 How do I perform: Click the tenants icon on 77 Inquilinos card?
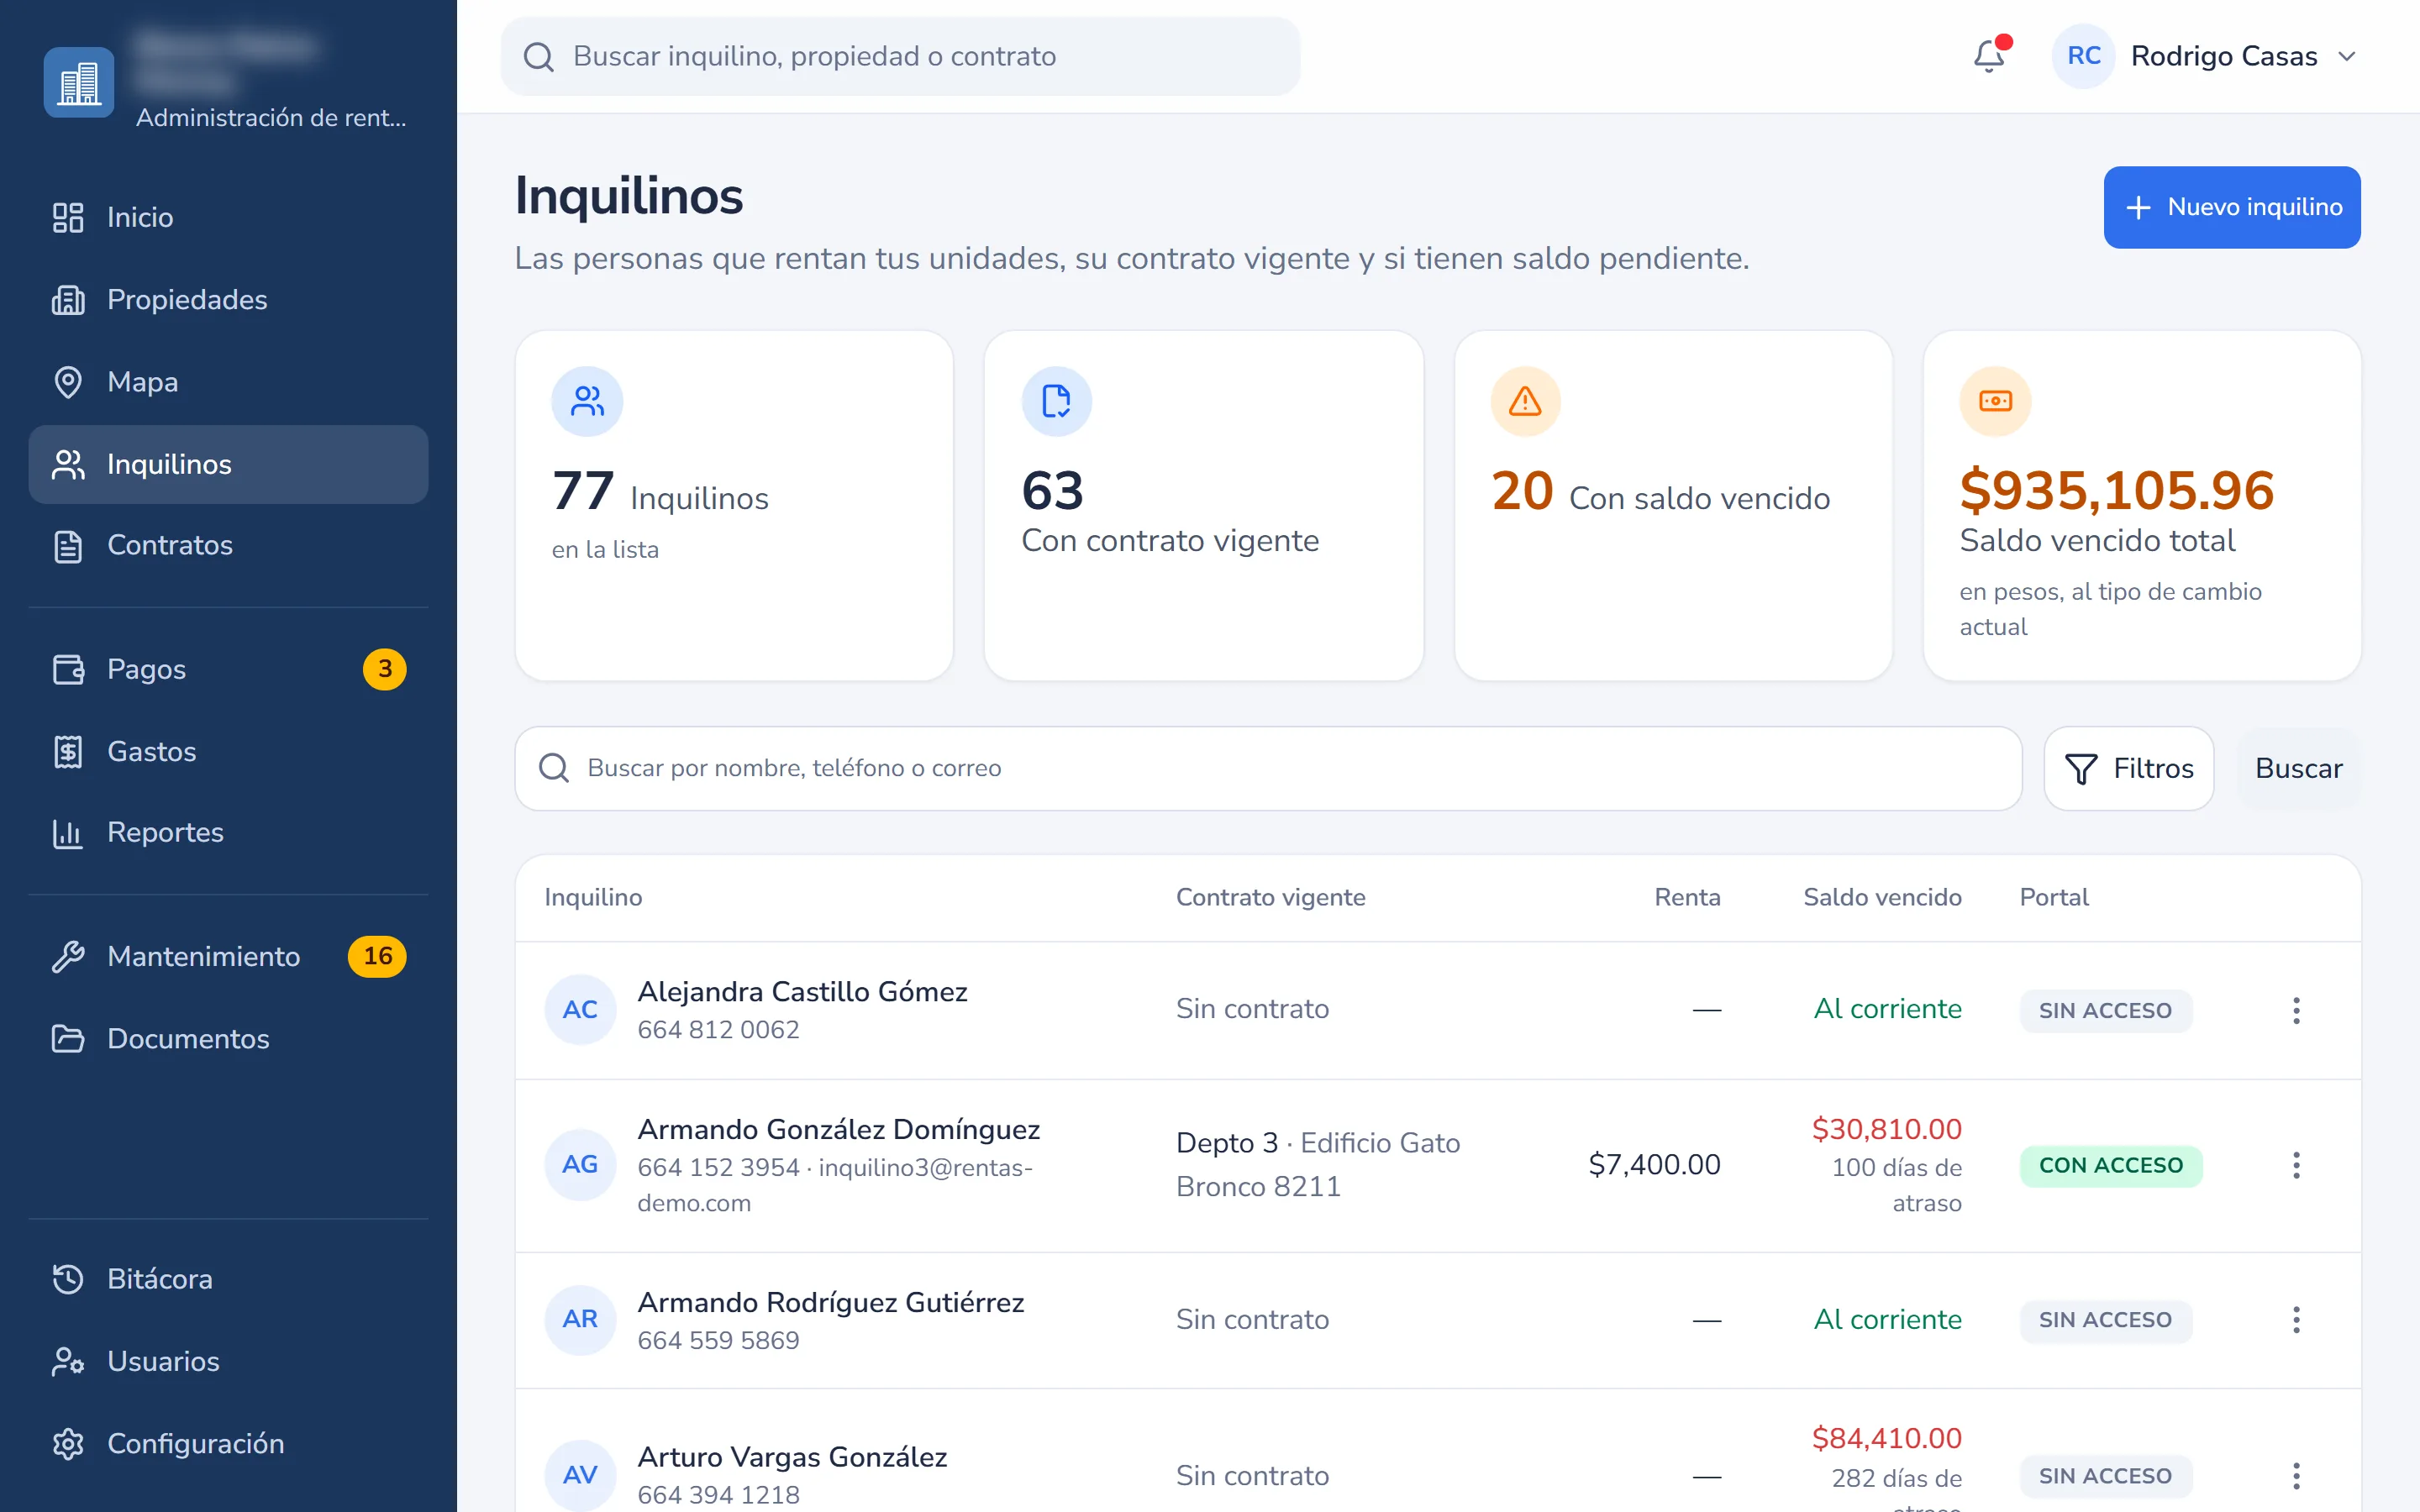587,401
